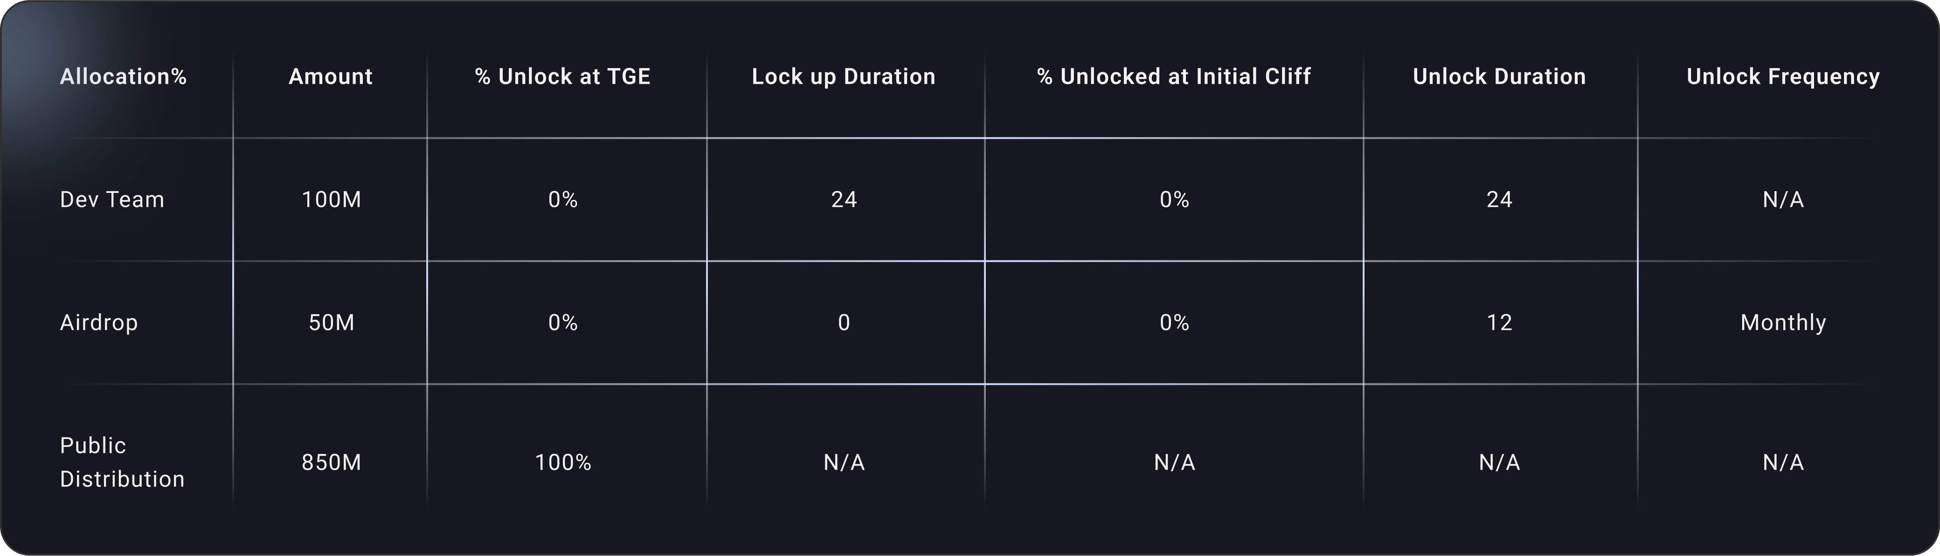
Task: Click Airdrop's Monthly unlock frequency cell
Action: pyautogui.click(x=1782, y=323)
